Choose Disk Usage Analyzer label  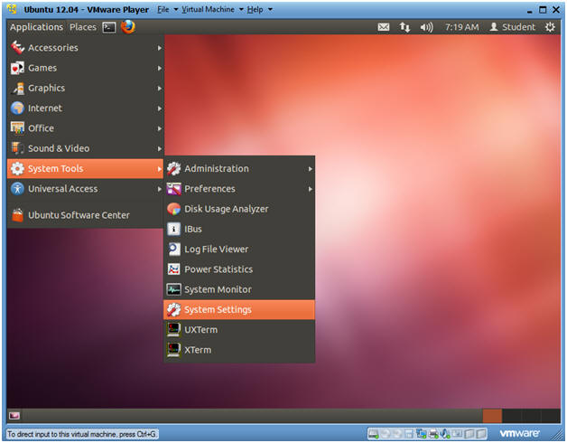pos(227,209)
